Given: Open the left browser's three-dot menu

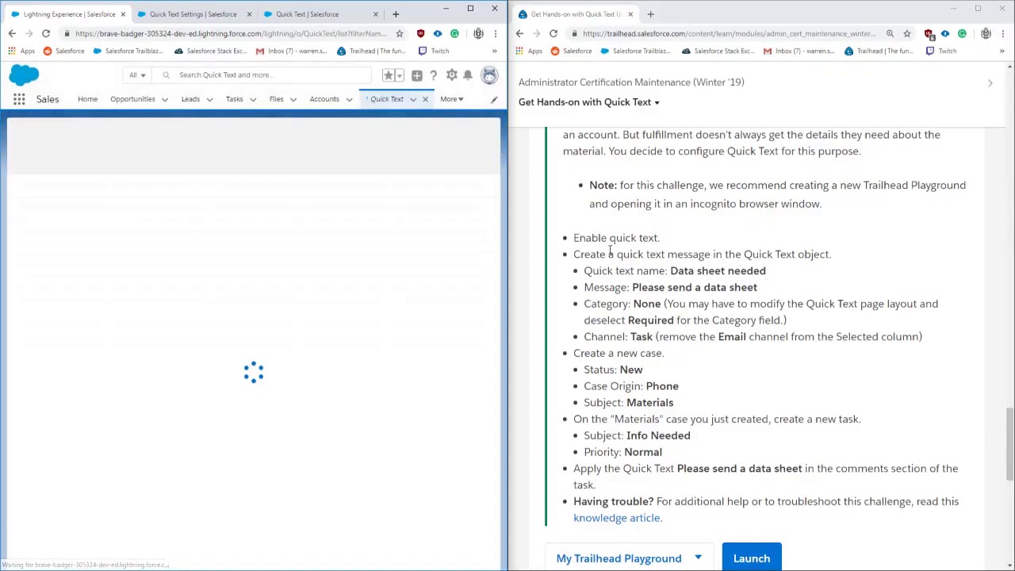Looking at the screenshot, I should pyautogui.click(x=495, y=33).
